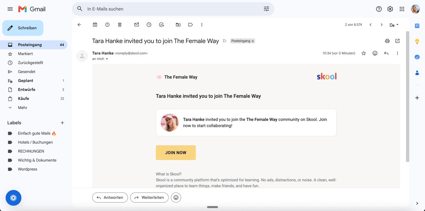
Task: Delete this email with trash icon
Action: [119, 25]
